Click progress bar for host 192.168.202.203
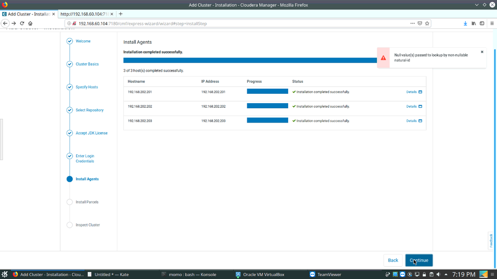497x279 pixels. [268, 120]
